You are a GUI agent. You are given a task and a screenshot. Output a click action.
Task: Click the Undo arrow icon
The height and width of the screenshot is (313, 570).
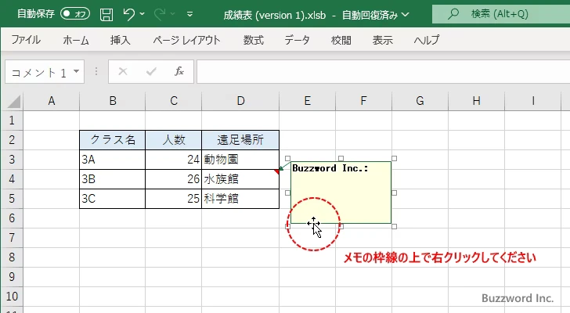(x=128, y=14)
